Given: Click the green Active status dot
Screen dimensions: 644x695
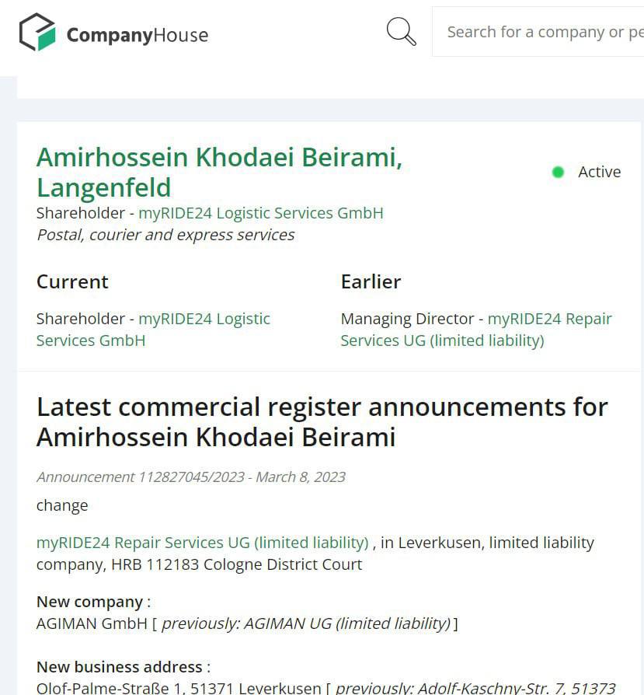Looking at the screenshot, I should coord(558,172).
